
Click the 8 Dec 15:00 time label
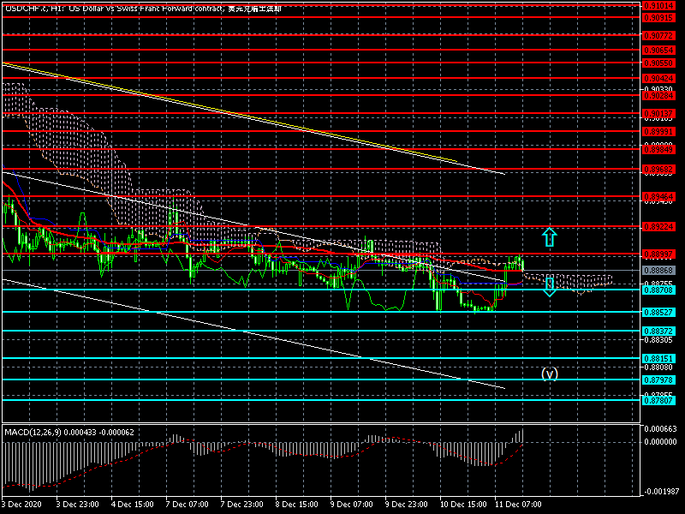point(296,505)
